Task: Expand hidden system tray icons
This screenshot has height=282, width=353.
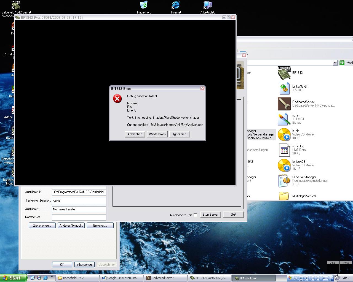Action: coord(337,278)
